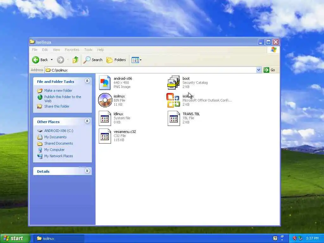The width and height of the screenshot is (324, 243).
Task: Click the taskbar clock showing 3:37 PM
Action: pyautogui.click(x=312, y=238)
